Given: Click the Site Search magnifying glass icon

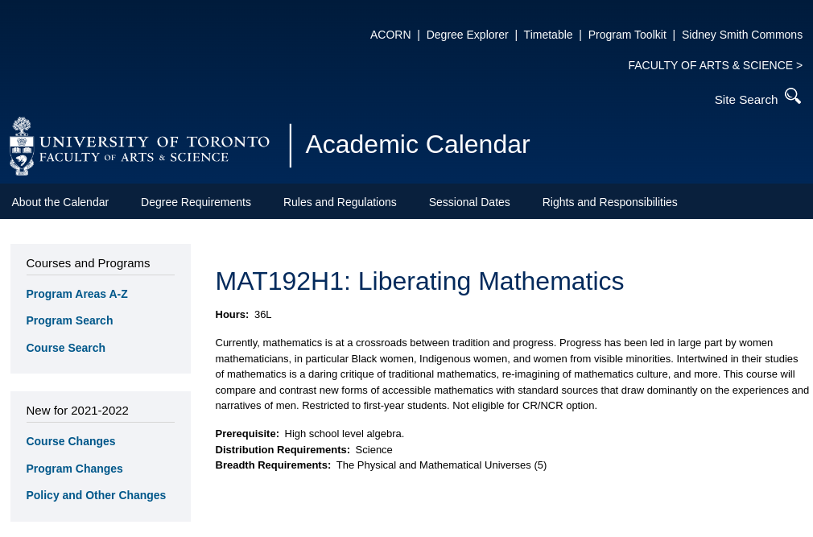Looking at the screenshot, I should [x=793, y=97].
